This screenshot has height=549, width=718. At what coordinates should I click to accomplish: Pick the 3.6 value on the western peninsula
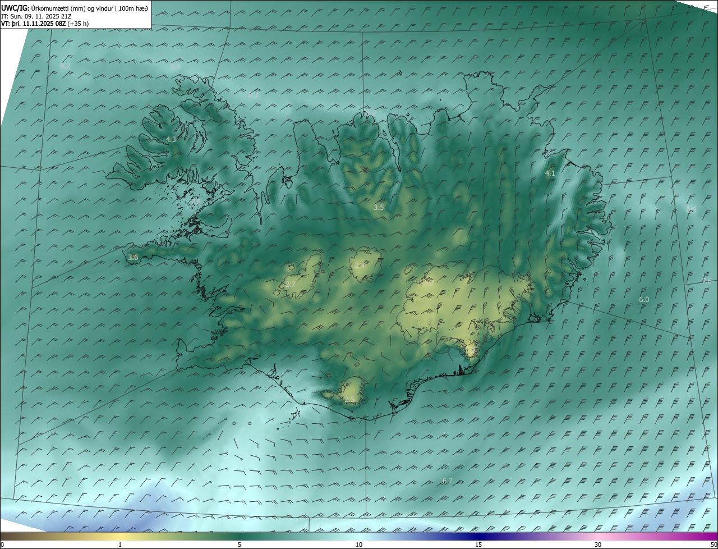point(133,257)
